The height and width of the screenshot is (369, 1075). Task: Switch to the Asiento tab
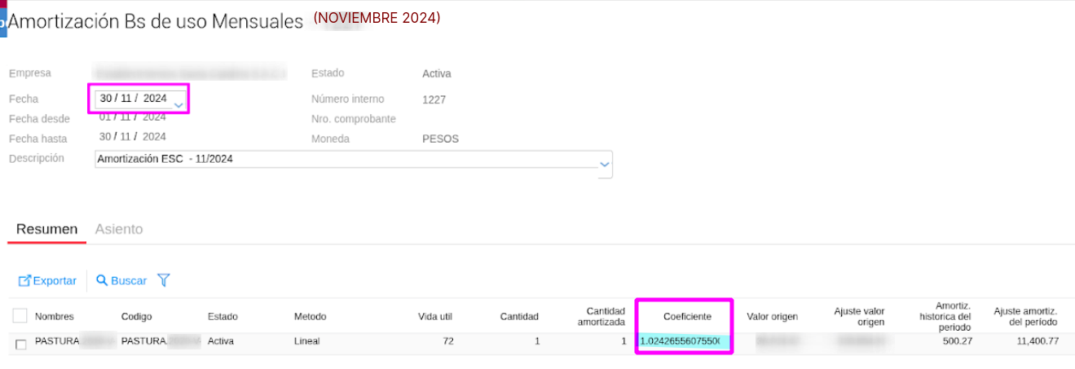click(119, 230)
